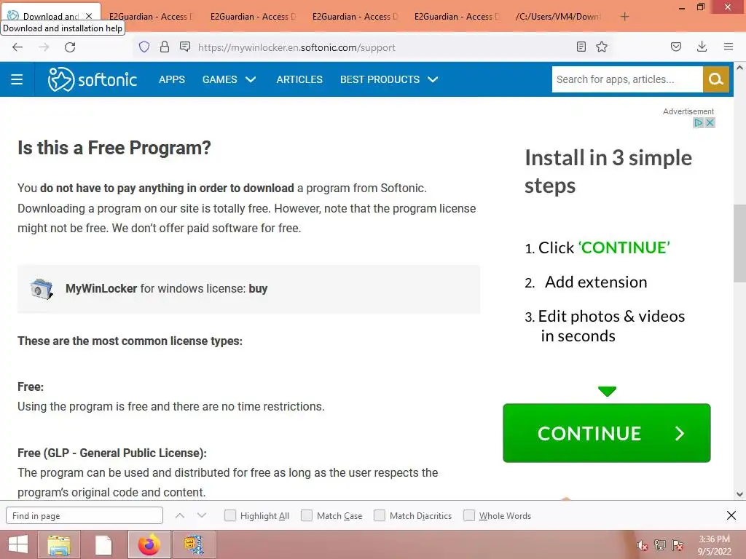Click the MyWinLocker name link
Viewport: 746px width, 559px height.
click(101, 288)
